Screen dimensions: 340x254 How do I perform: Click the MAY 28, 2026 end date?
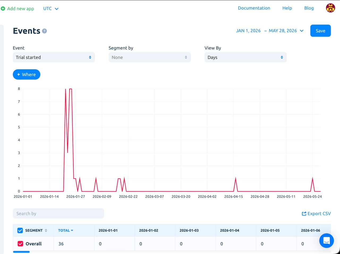[283, 31]
